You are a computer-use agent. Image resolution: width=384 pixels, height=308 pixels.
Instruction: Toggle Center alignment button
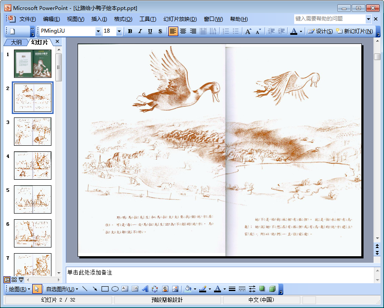[183, 31]
